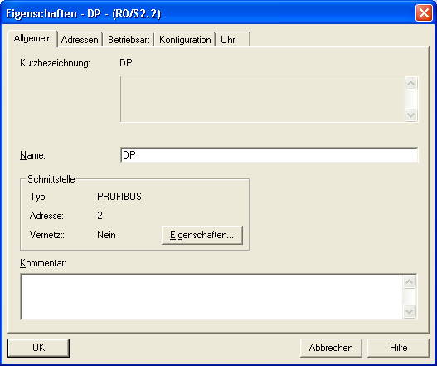Screen dimensions: 437x366
Task: Select the Konfiguration tab
Action: click(x=185, y=40)
